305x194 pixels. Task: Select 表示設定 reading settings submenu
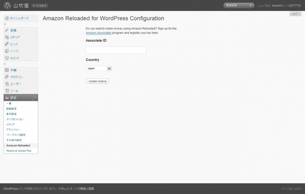(12, 114)
